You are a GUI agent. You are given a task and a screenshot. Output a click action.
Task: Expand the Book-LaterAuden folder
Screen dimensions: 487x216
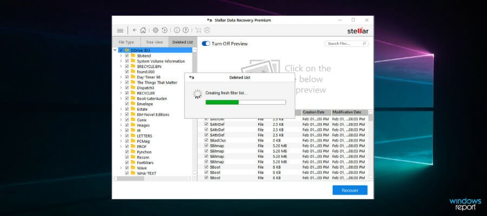[121, 98]
